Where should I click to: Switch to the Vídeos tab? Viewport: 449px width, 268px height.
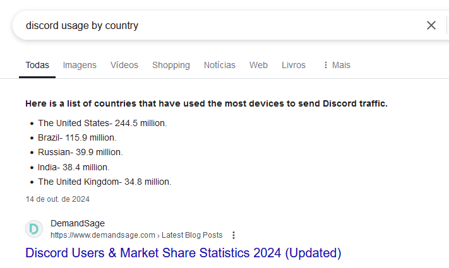pos(124,65)
